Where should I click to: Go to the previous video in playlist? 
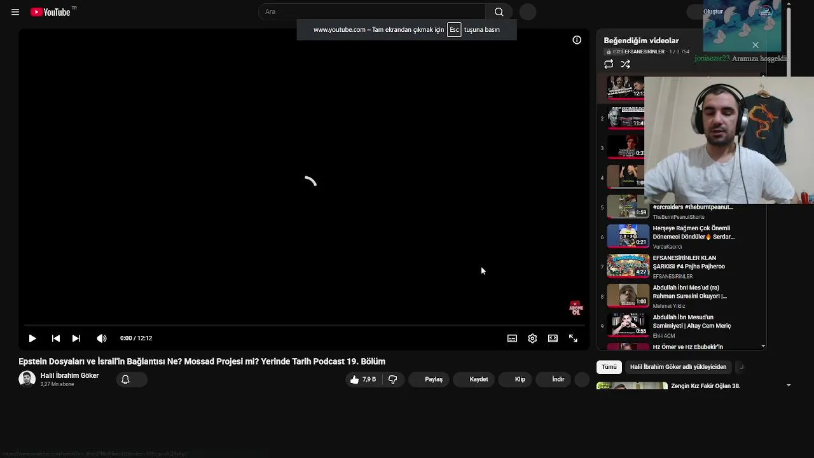tap(56, 338)
